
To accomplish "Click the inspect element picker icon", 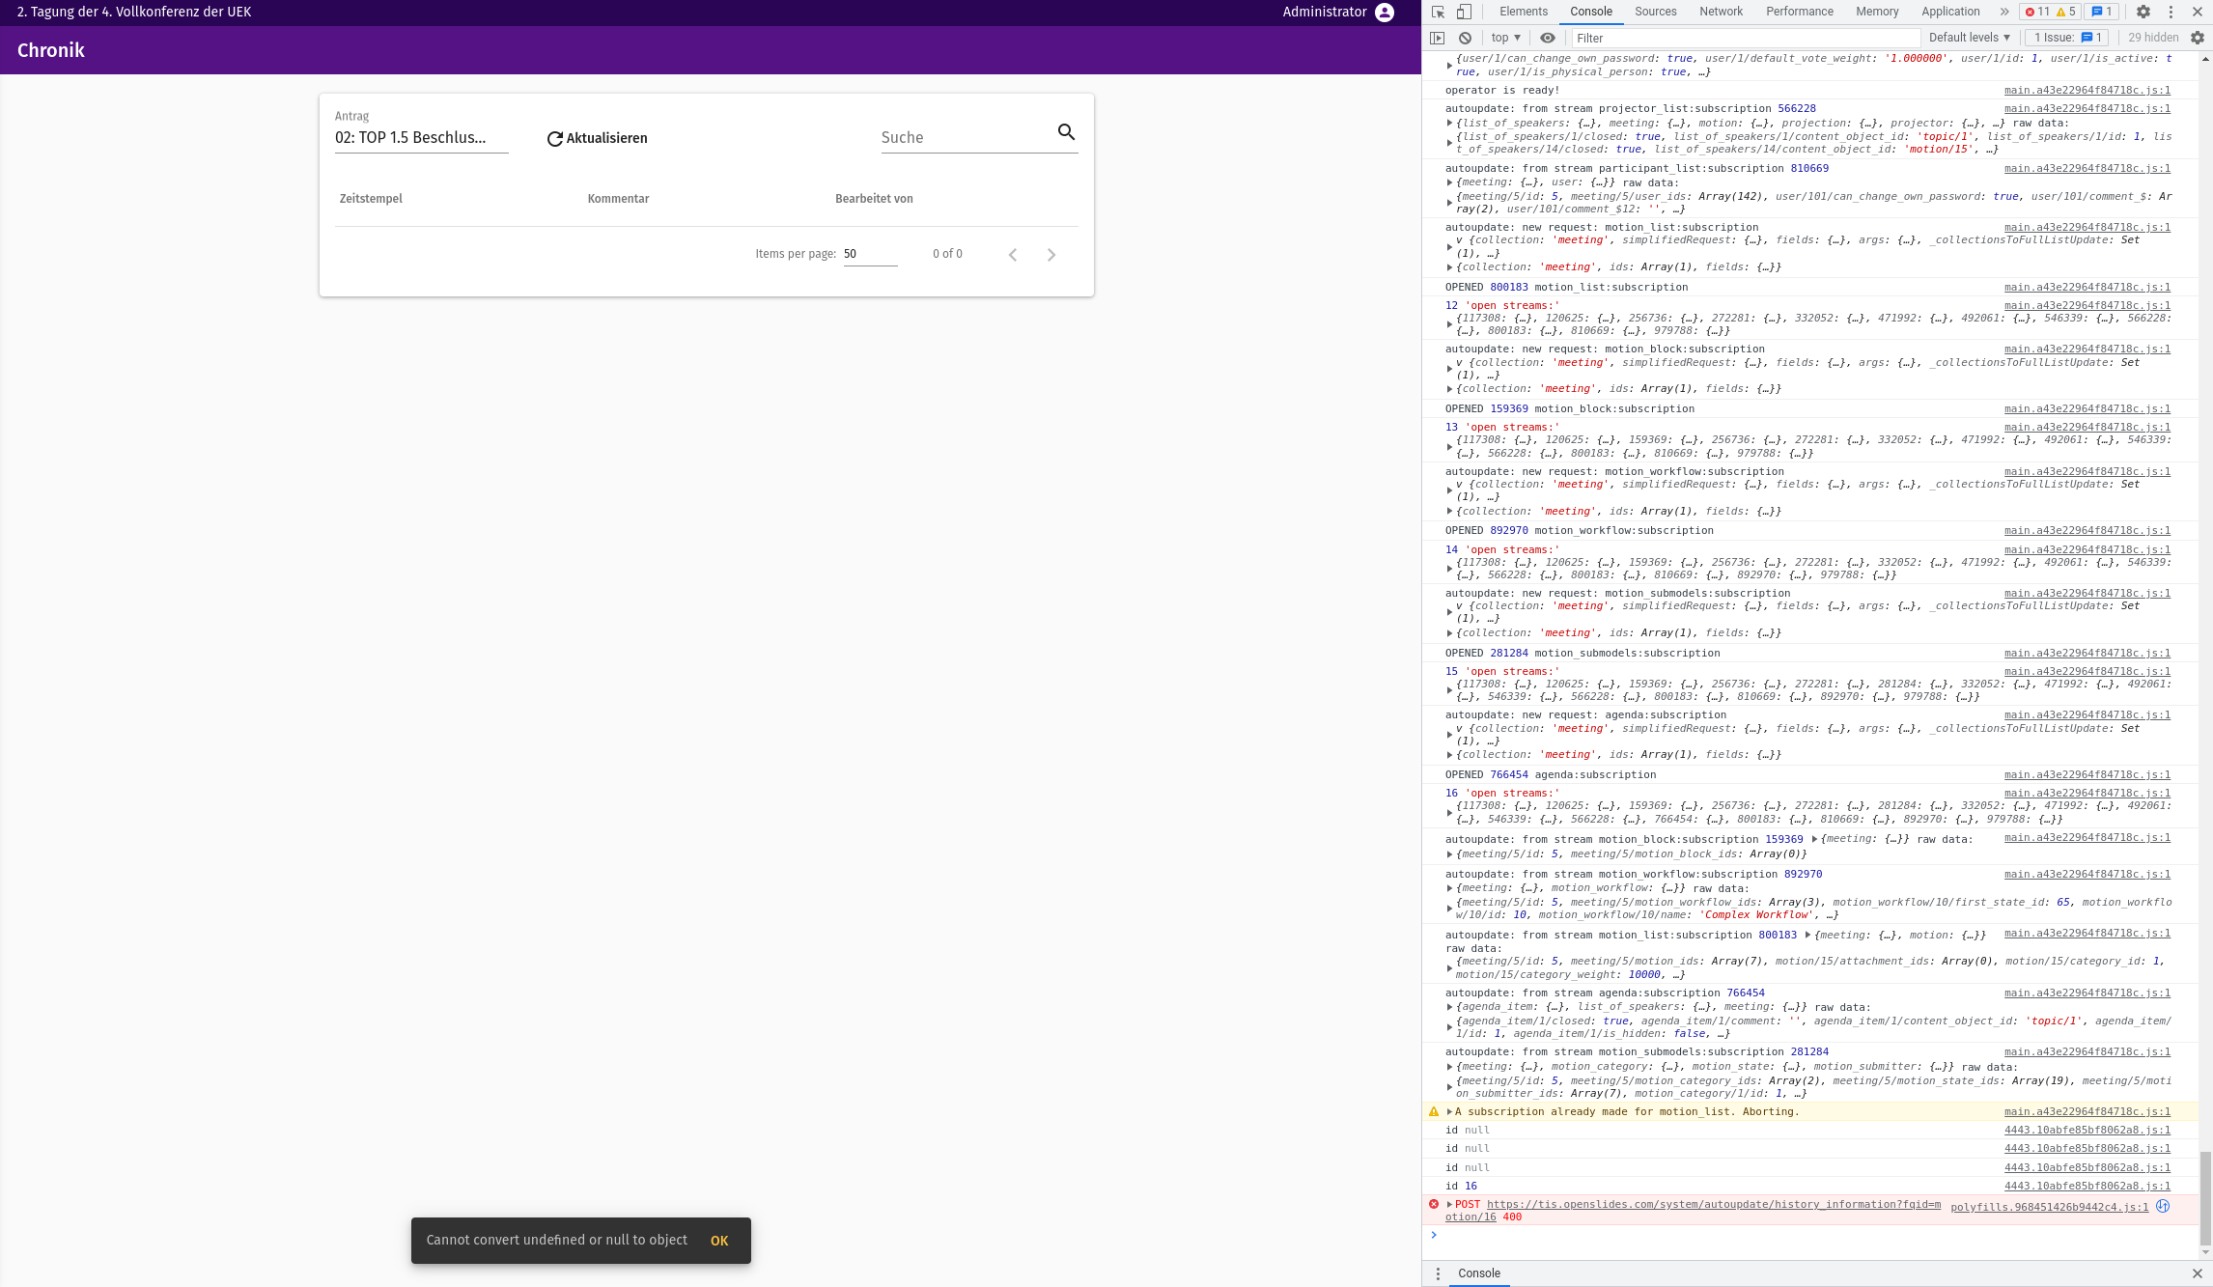I will click(x=1438, y=12).
